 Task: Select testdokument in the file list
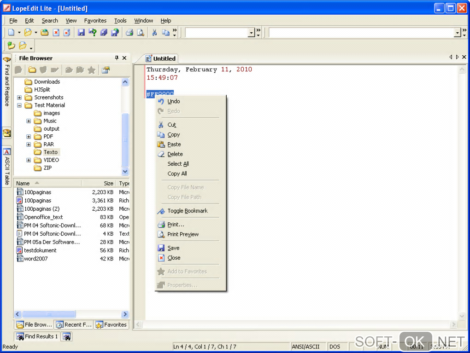40,250
